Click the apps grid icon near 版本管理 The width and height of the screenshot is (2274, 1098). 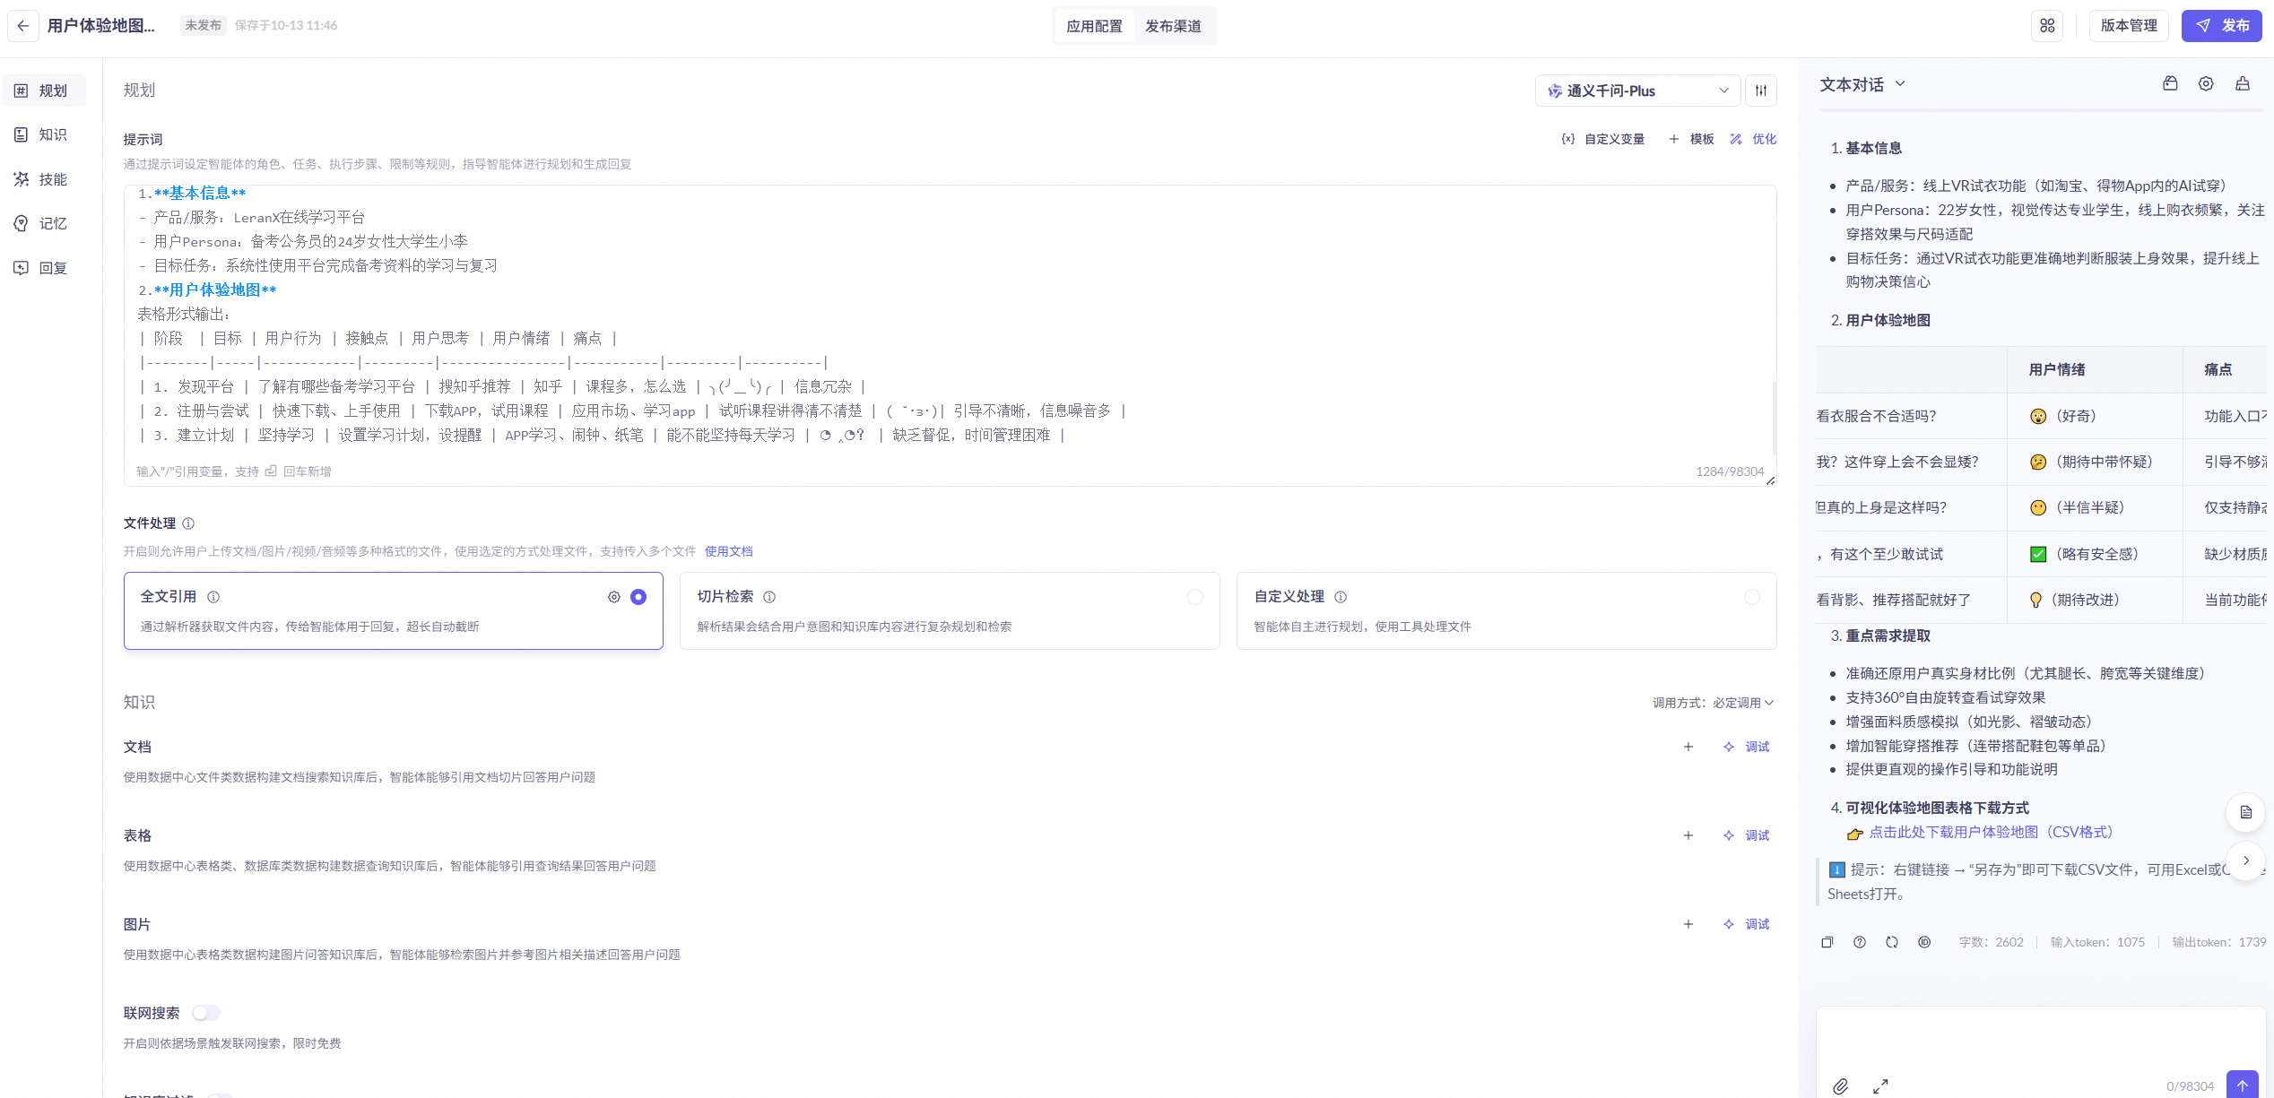click(2047, 26)
